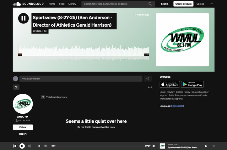Screen dimensions: 227x150
Task: Click the WMUL-FM artist label under the title
Action: pyautogui.click(x=40, y=31)
